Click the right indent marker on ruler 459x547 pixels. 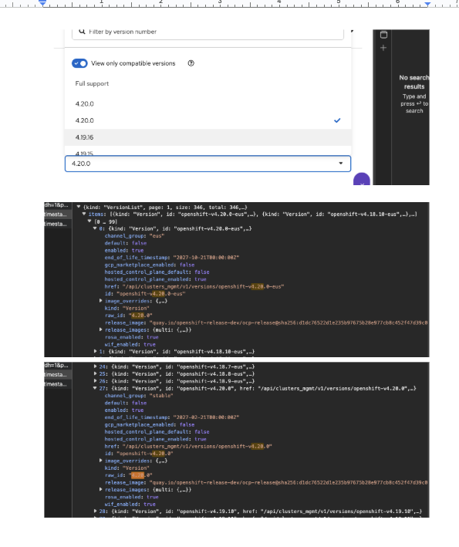[x=427, y=4]
